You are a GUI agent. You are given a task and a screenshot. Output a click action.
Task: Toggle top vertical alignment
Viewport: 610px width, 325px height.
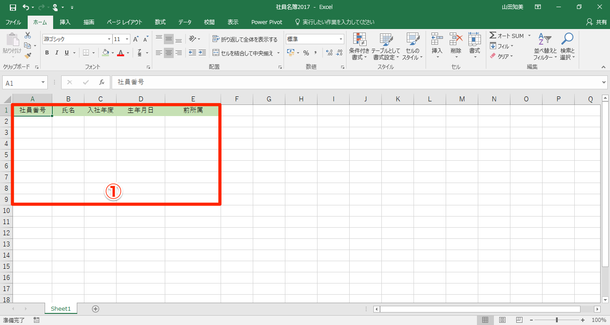[159, 39]
